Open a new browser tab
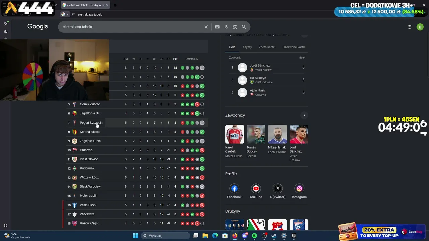Screen dimensions: 429x241 coord(115,5)
